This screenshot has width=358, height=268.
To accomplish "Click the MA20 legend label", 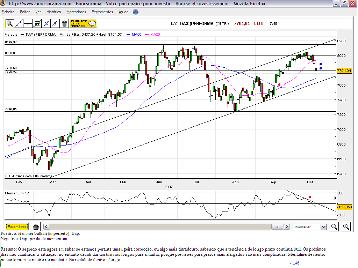I will [x=155, y=35].
